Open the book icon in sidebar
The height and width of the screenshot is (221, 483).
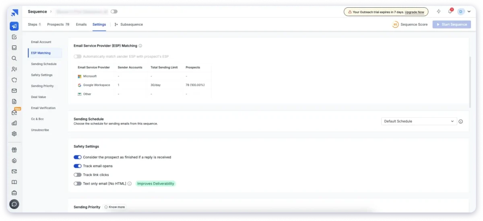click(14, 182)
